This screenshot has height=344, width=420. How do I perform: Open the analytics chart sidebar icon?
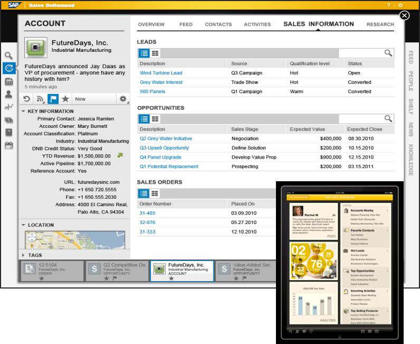(8, 107)
